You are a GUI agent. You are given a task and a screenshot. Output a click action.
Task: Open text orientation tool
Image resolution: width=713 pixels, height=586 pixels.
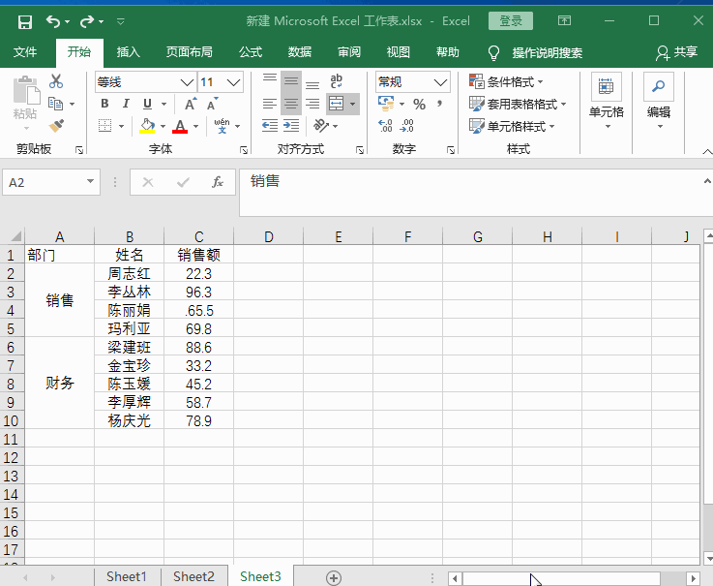pyautogui.click(x=321, y=125)
